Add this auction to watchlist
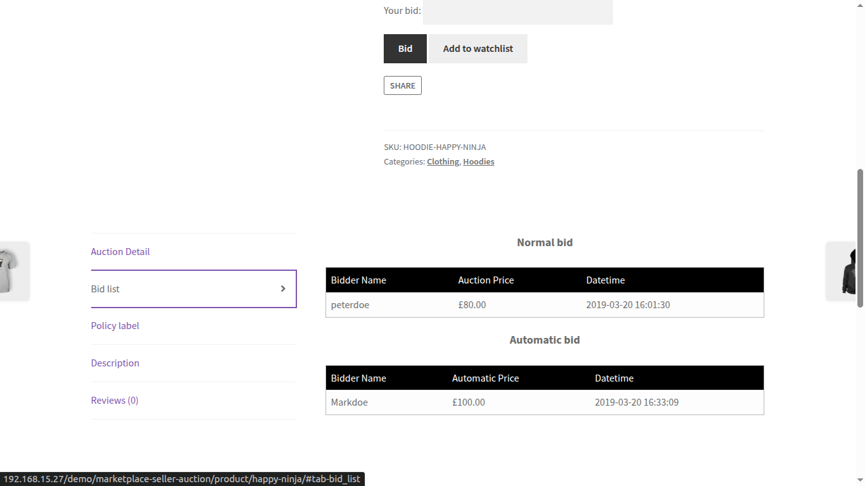 tap(477, 48)
